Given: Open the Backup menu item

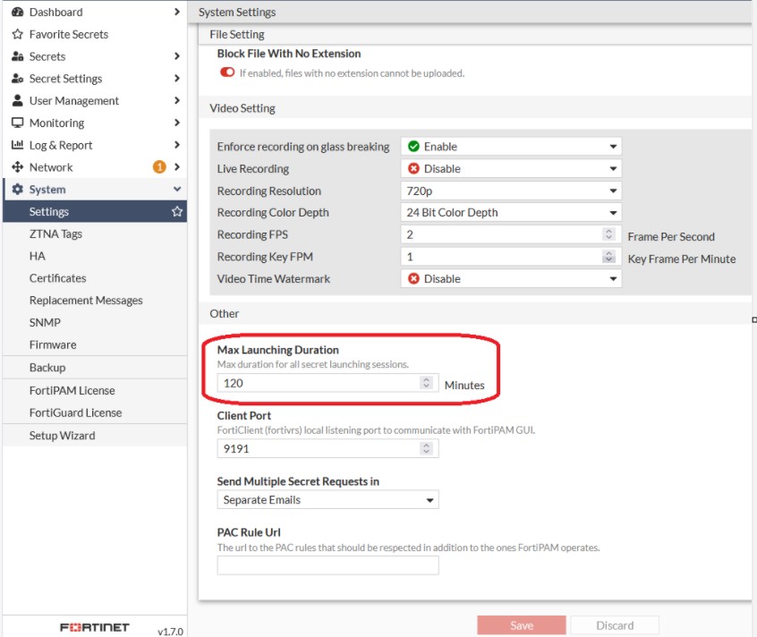Looking at the screenshot, I should pos(95,368).
